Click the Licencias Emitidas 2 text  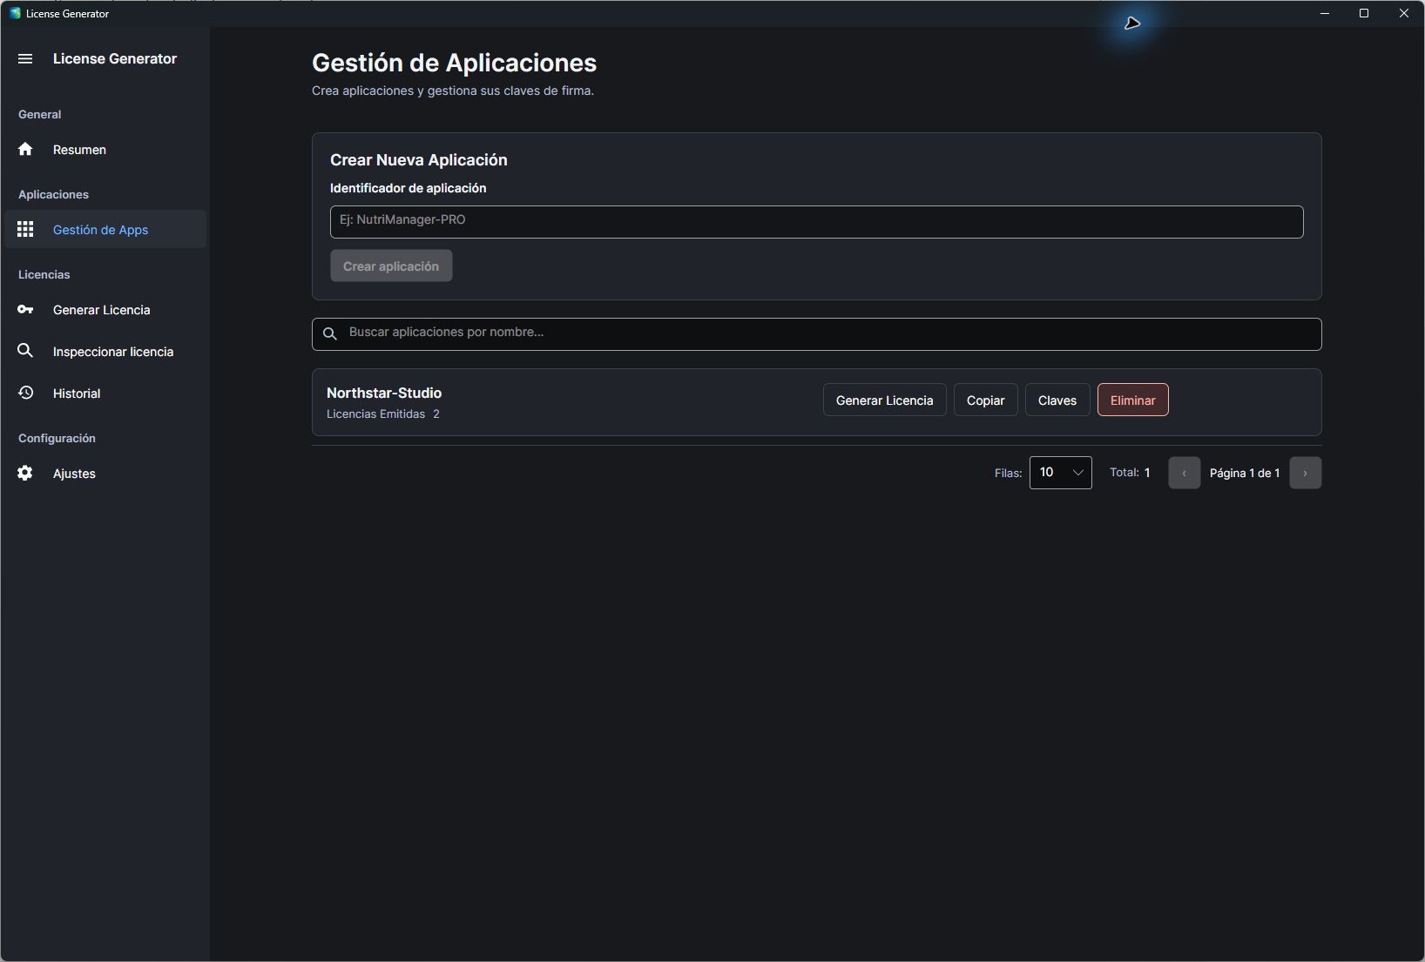[x=382, y=414]
